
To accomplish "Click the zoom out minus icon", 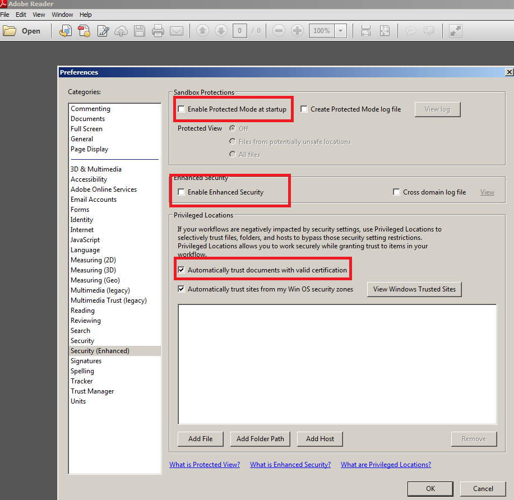I will coord(279,31).
